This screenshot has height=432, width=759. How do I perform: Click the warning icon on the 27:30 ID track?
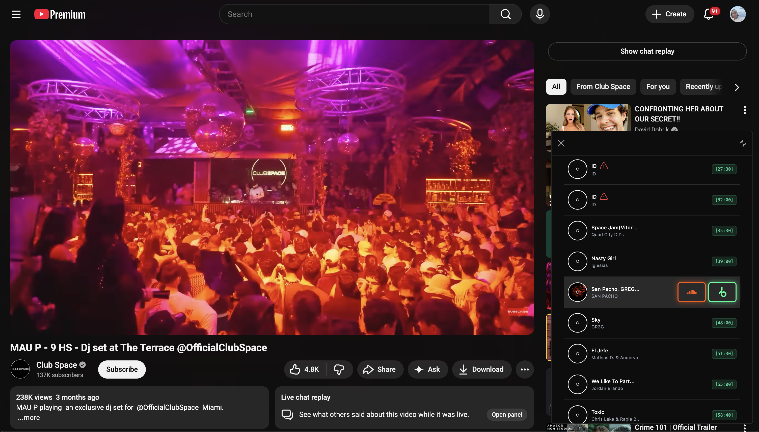(x=604, y=166)
